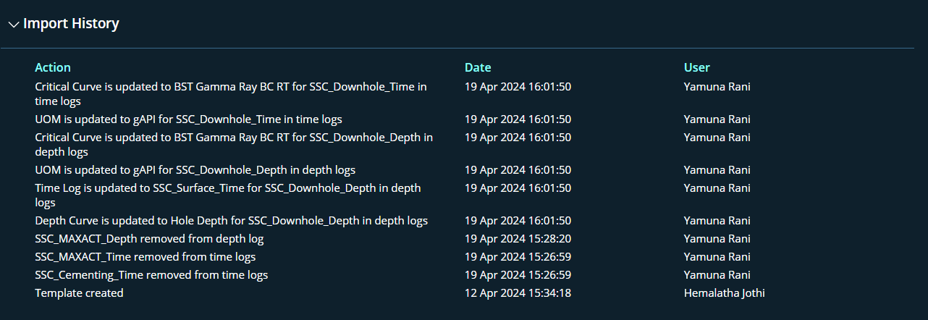The width and height of the screenshot is (928, 320).
Task: Select SSC_Cementing_Time removed from time logs entry
Action: pos(151,275)
